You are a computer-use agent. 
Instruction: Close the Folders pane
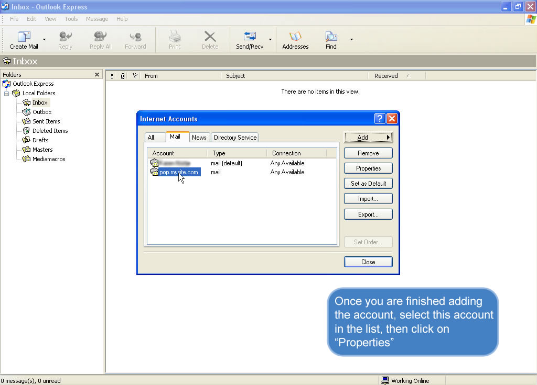point(97,75)
